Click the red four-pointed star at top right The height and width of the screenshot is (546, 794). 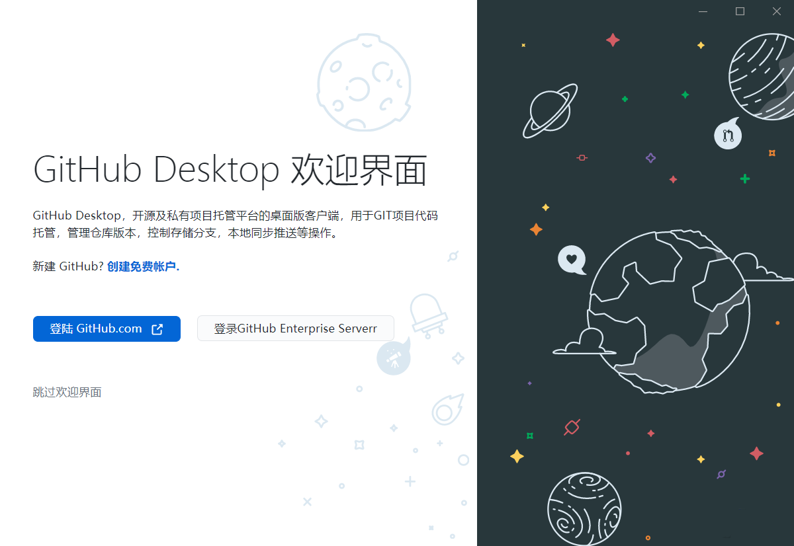click(x=613, y=40)
